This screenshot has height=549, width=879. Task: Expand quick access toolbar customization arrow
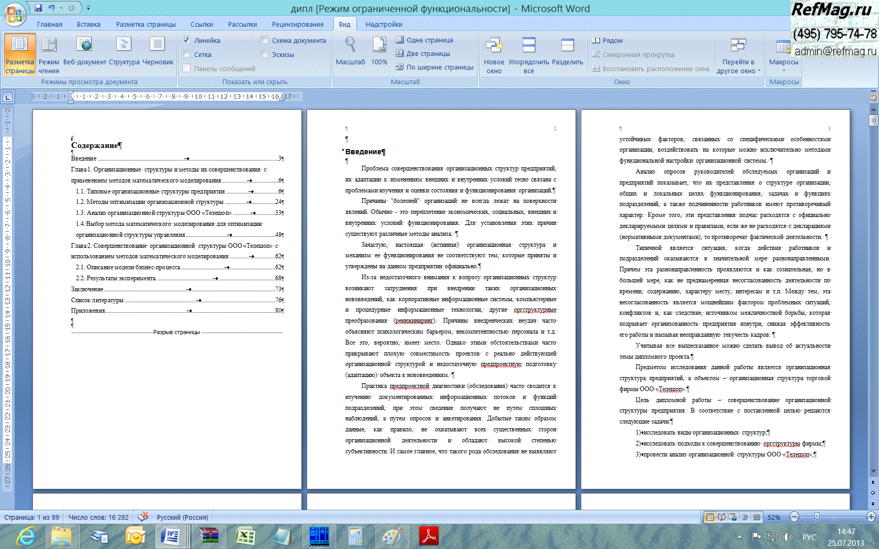[88, 8]
